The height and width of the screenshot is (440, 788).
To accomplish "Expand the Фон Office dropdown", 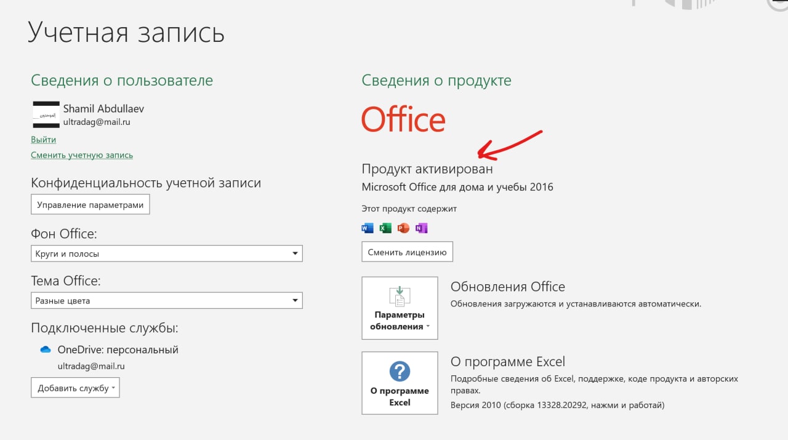I will pos(167,254).
